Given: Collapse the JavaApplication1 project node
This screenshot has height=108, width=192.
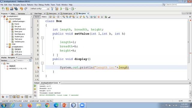Looking at the screenshot, I should coord(2,16).
